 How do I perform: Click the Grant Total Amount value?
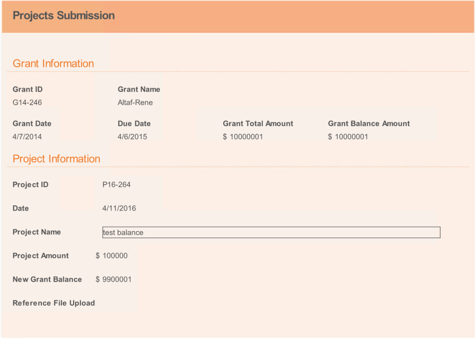coord(243,137)
